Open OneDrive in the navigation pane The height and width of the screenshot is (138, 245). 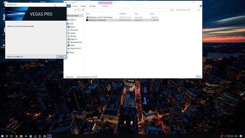pos(72,20)
